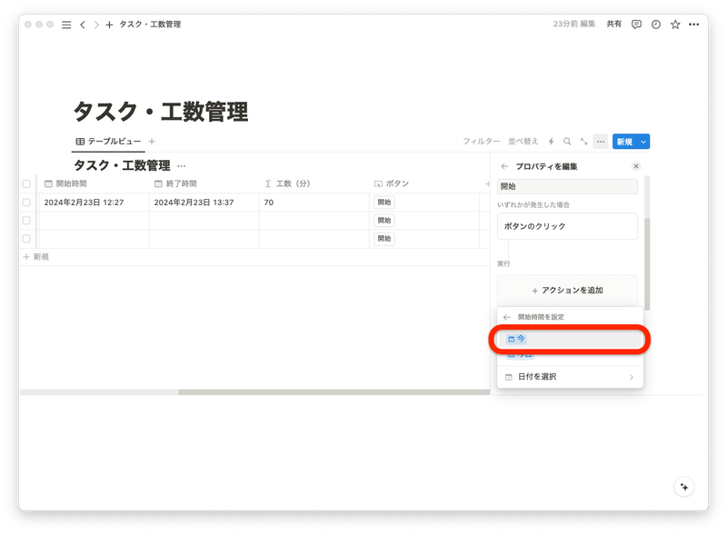Image resolution: width=727 pixels, height=534 pixels.
Task: Open the sidebar with the hamburger icon
Action: pyautogui.click(x=65, y=25)
